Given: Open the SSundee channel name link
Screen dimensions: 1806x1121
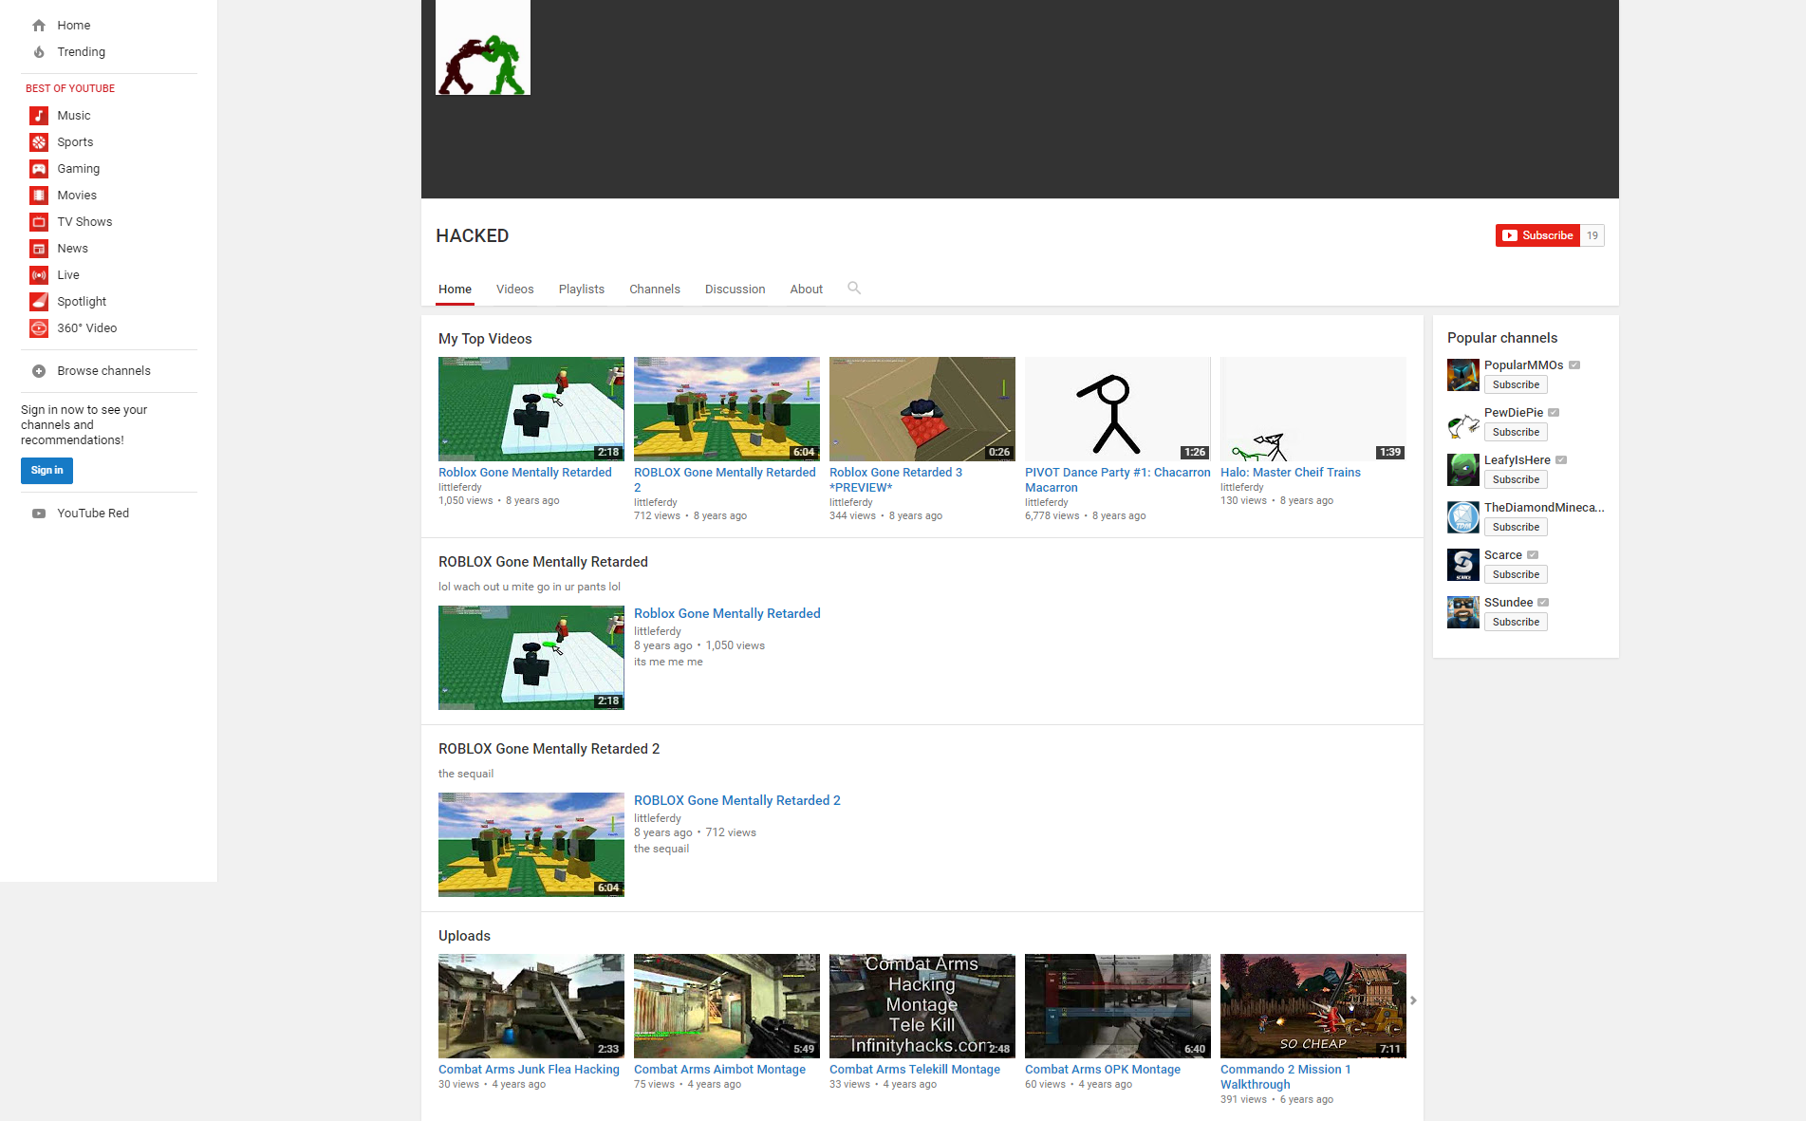Looking at the screenshot, I should [1509, 603].
